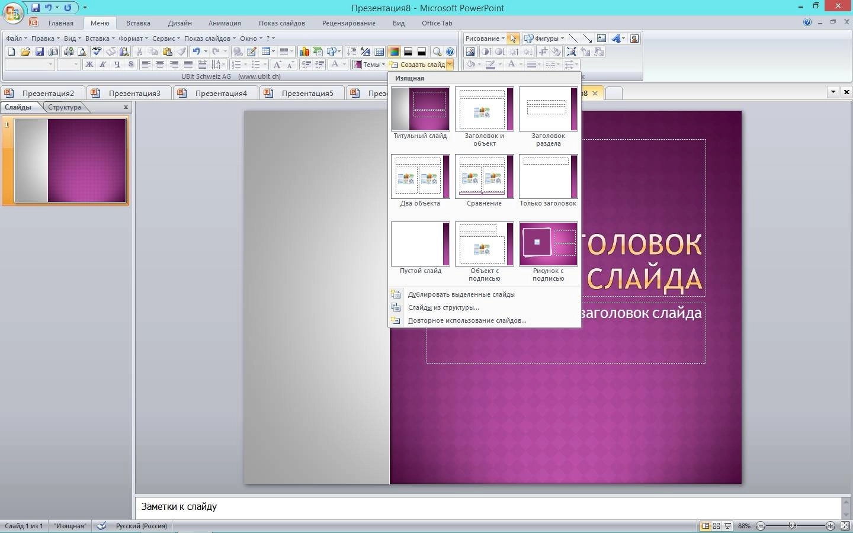Screen dimensions: 853x533
Task: Switch to Презентация3 document tab
Action: point(129,93)
